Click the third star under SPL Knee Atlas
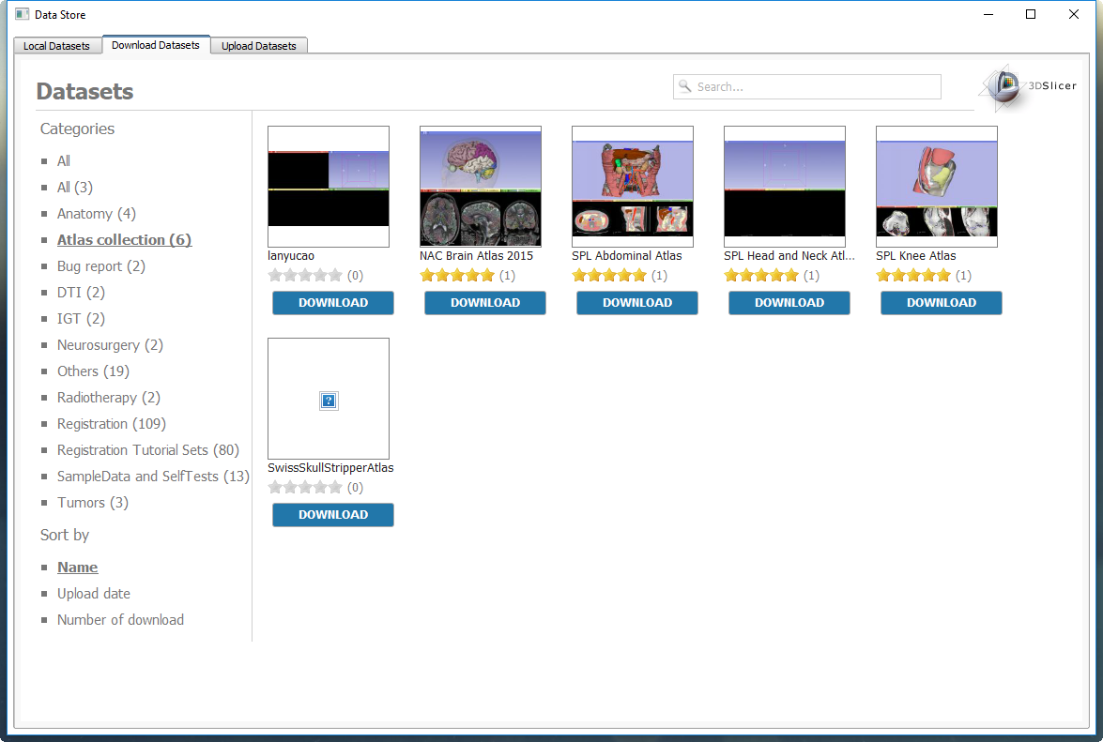The image size is (1103, 742). (913, 276)
